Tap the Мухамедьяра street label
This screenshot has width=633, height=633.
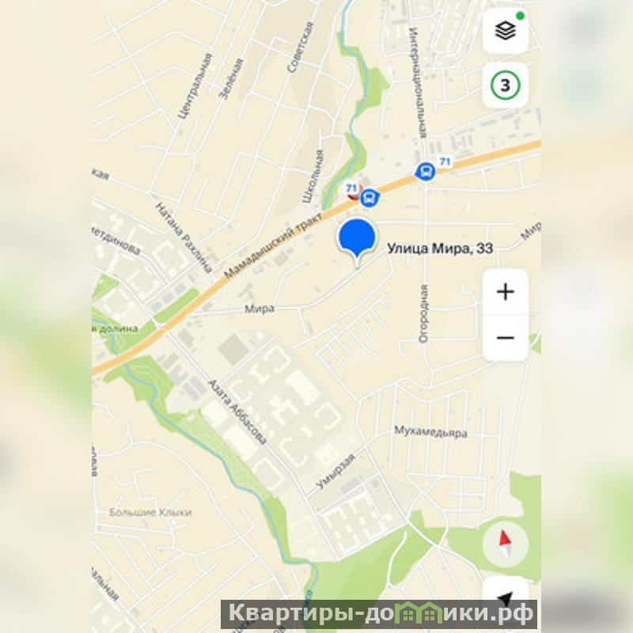point(430,431)
